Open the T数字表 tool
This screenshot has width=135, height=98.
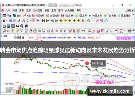pyautogui.click(x=110, y=16)
